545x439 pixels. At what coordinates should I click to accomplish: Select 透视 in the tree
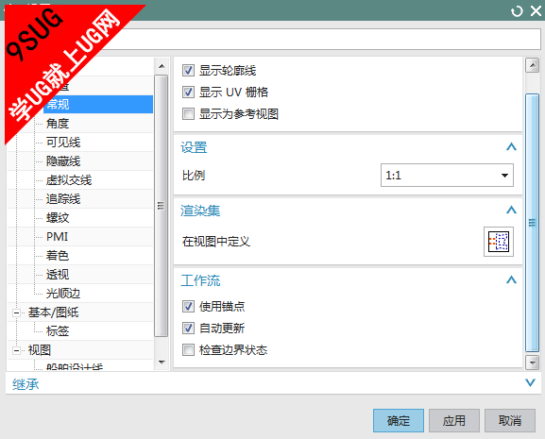[58, 275]
